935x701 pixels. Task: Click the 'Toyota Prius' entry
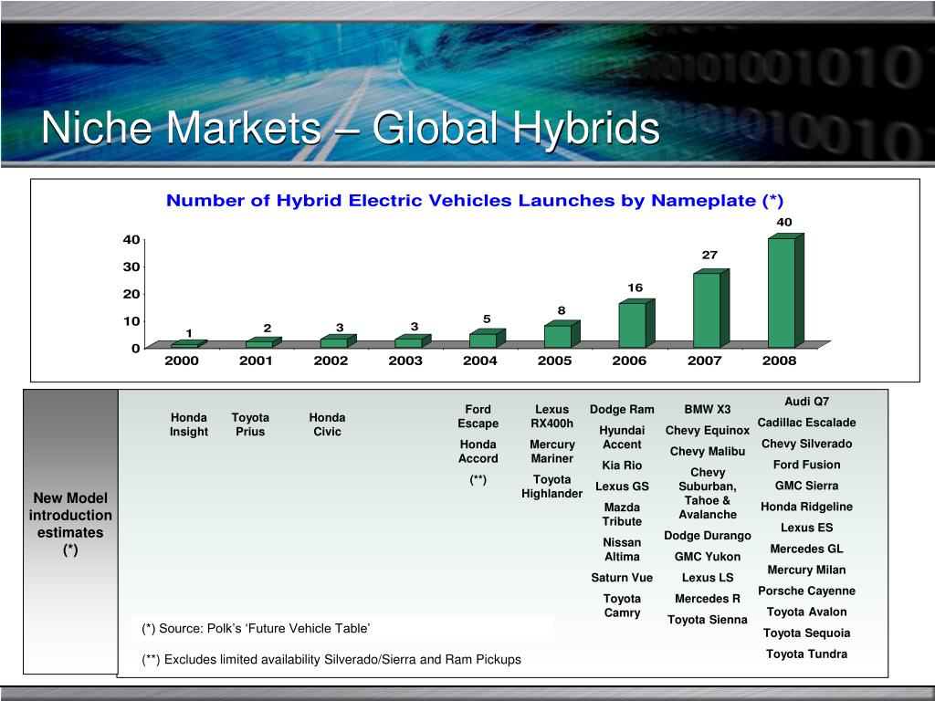[x=250, y=424]
